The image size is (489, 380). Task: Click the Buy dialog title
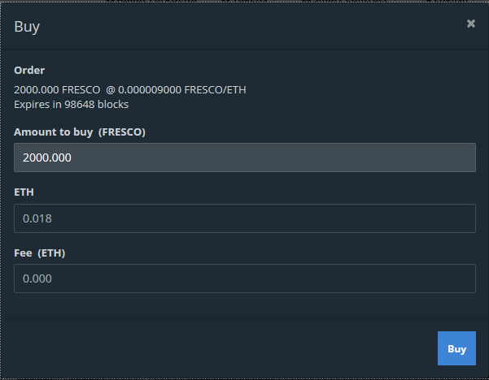point(27,26)
